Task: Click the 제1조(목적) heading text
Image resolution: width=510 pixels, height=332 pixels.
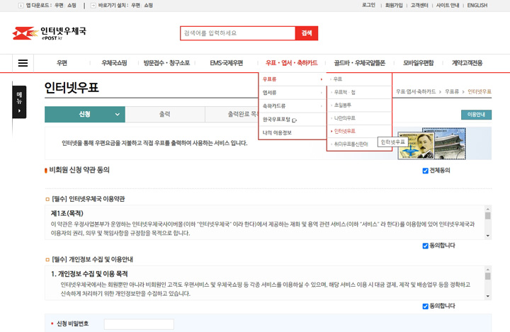Action: point(67,213)
